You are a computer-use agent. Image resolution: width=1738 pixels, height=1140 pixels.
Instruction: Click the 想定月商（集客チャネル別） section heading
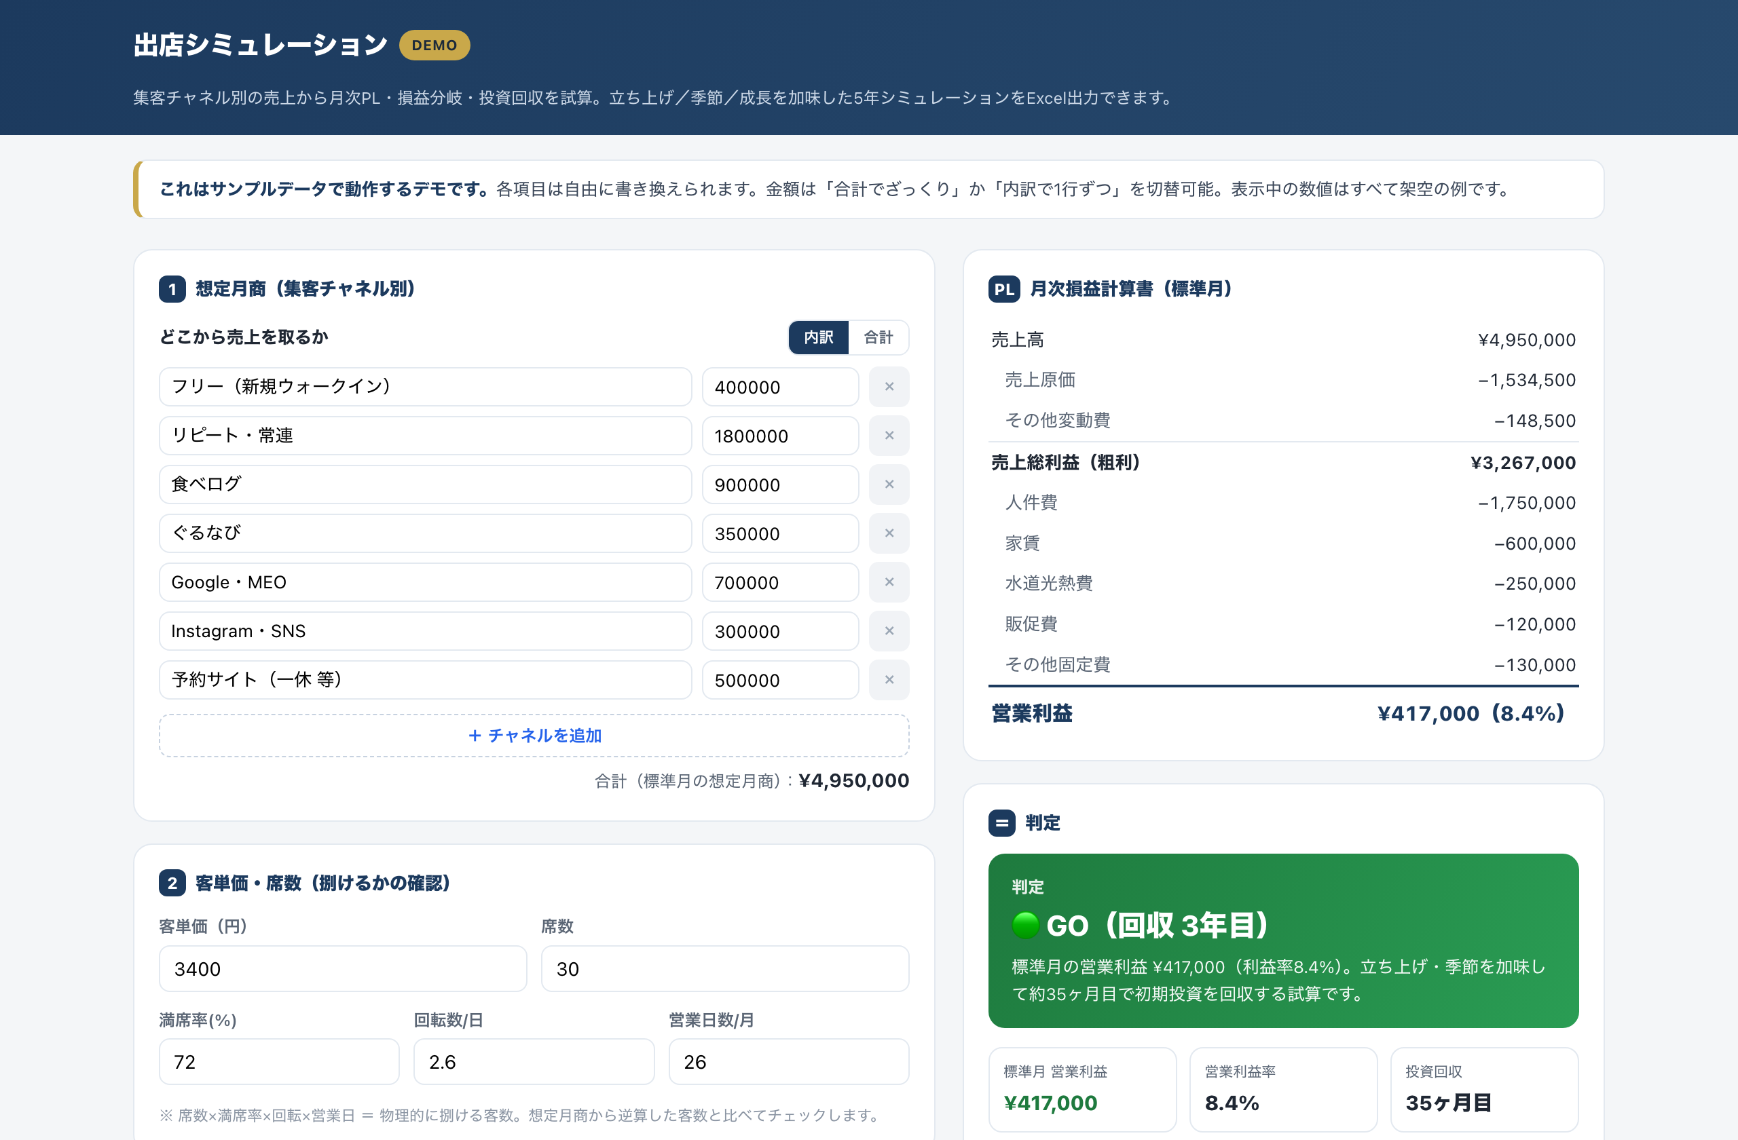coord(306,289)
